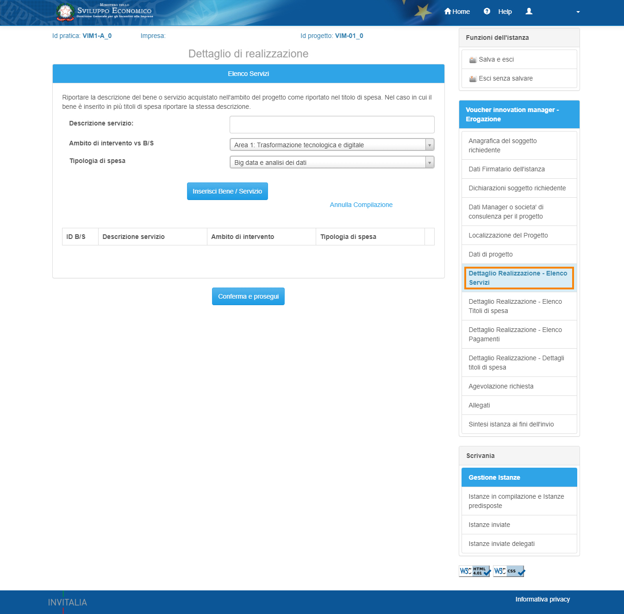Expand the user account dropdown caret
The image size is (624, 614).
[578, 12]
